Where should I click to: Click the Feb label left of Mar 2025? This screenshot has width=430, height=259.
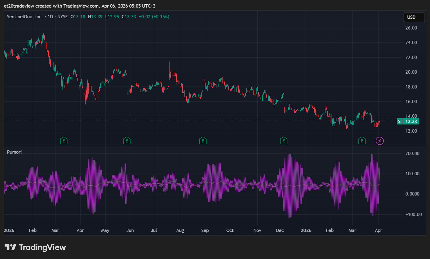click(x=33, y=230)
